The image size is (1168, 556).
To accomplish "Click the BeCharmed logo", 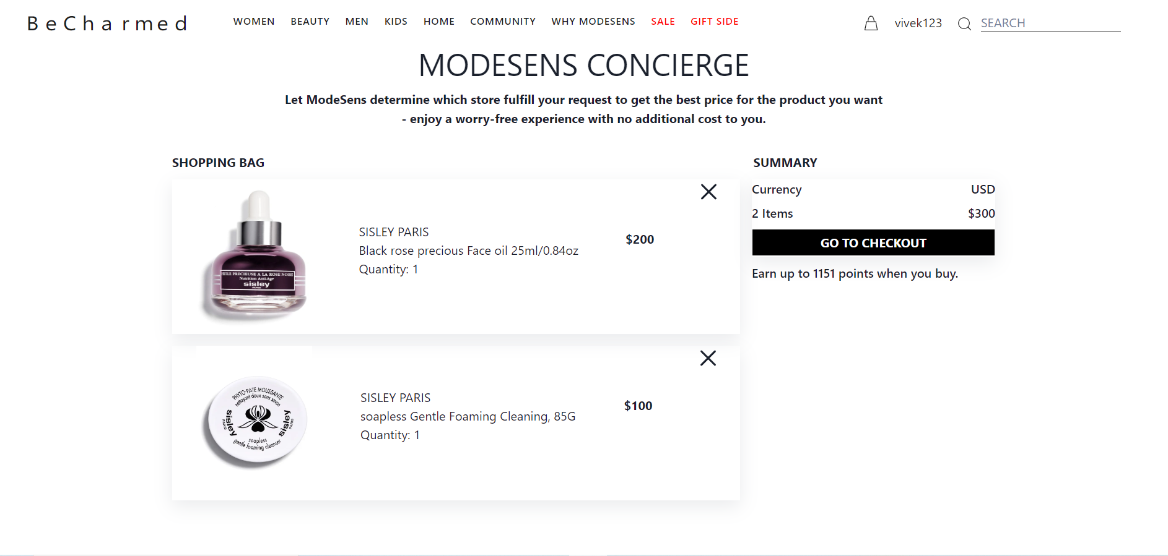I will click(107, 24).
